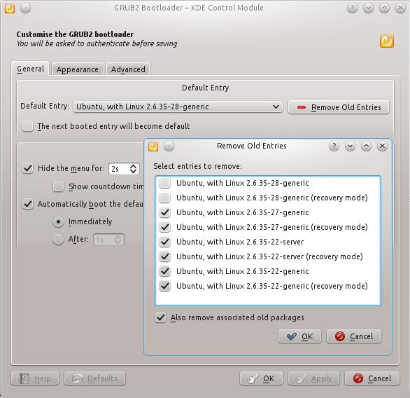Open the Default Entry combo box
This screenshot has height=398, width=410.
(178, 107)
